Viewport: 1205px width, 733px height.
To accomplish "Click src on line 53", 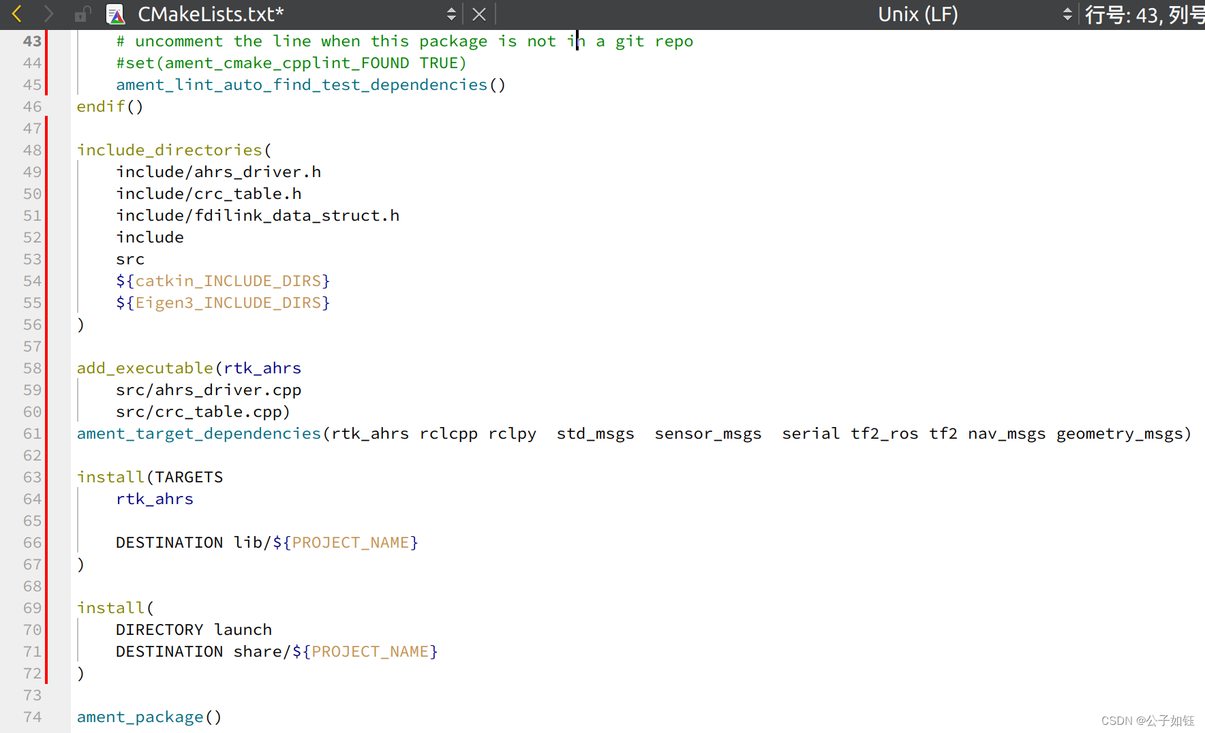I will click(x=130, y=259).
